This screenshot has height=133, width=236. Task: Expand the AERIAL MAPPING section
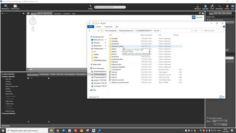2,74
